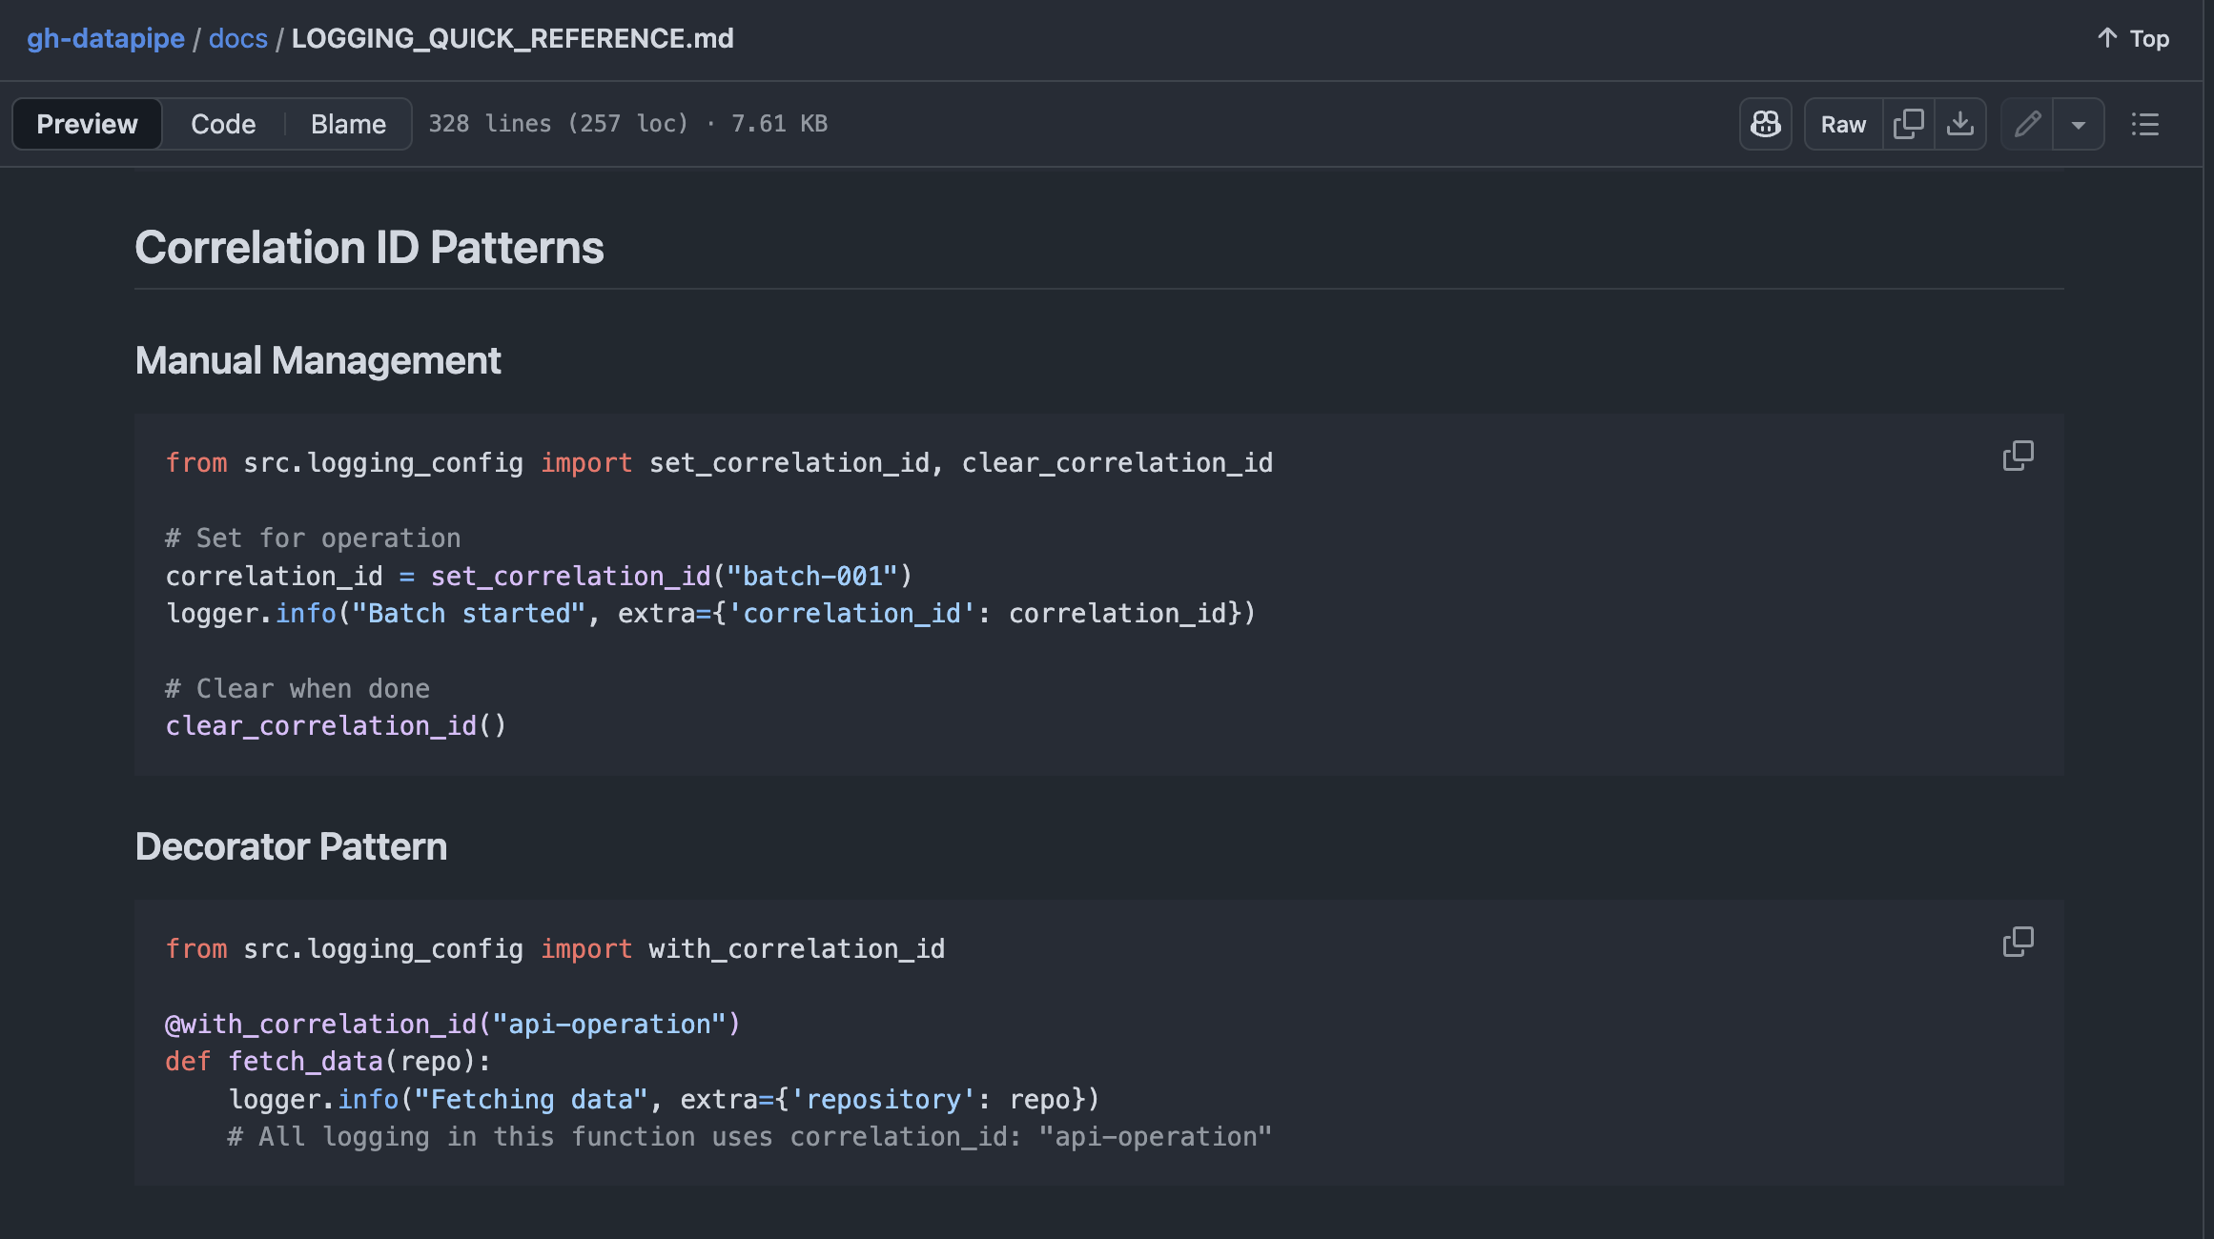Copy the Manual Management code block

click(x=2018, y=456)
